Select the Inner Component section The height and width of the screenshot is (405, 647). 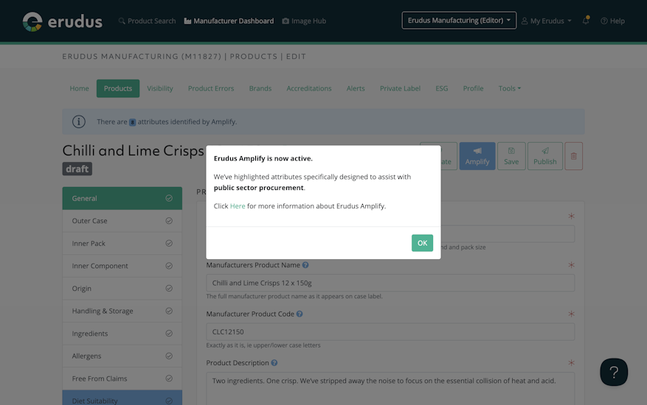(x=122, y=266)
